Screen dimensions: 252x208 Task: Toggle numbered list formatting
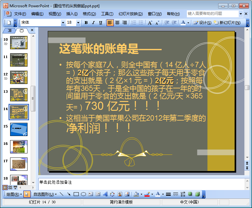[134, 23]
